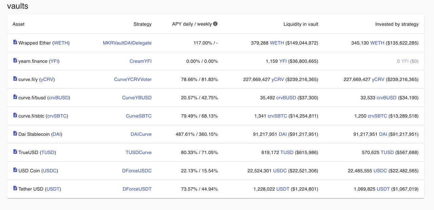Click TUSD link in Invested by strategy column
Screen dimensions: 434x210
pos(387,153)
